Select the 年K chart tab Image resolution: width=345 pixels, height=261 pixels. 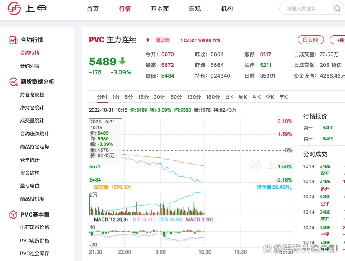tap(283, 97)
